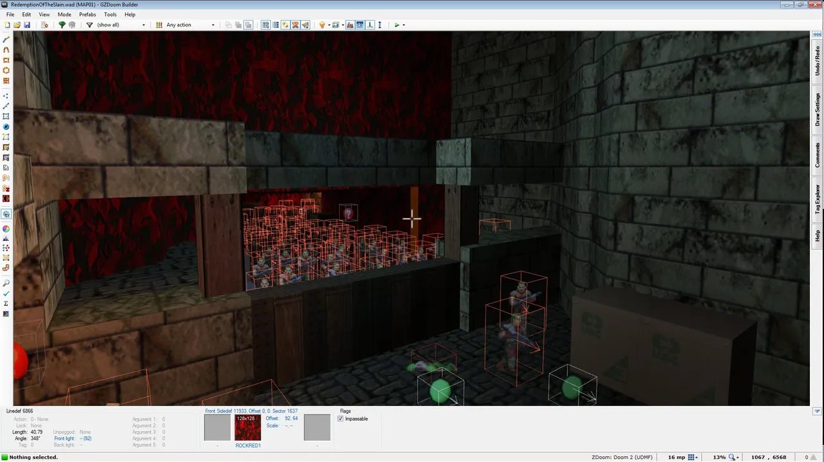Toggle the Impassable flag checkbox
The width and height of the screenshot is (824, 462).
(341, 419)
